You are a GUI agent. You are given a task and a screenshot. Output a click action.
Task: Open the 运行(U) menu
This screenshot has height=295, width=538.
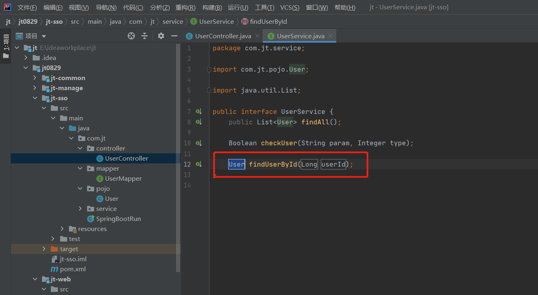point(238,7)
